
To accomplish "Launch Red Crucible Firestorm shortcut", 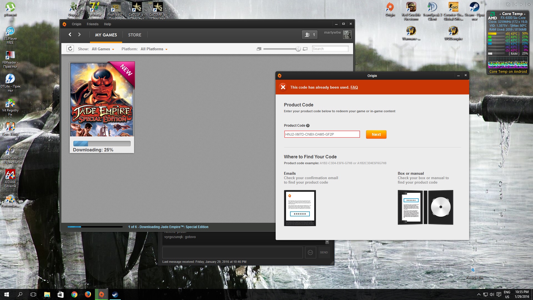I will point(411,11).
